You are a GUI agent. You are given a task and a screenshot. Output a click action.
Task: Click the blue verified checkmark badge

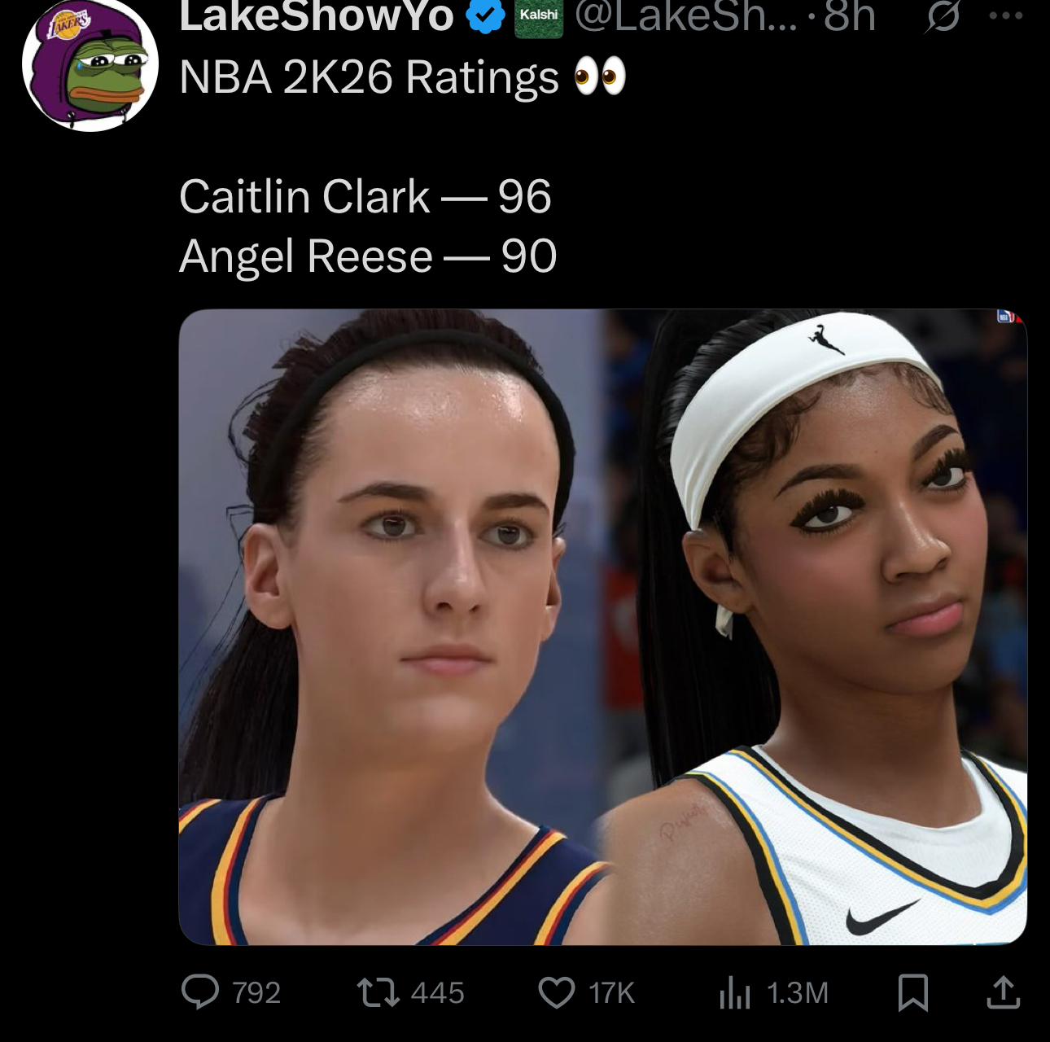tap(485, 15)
